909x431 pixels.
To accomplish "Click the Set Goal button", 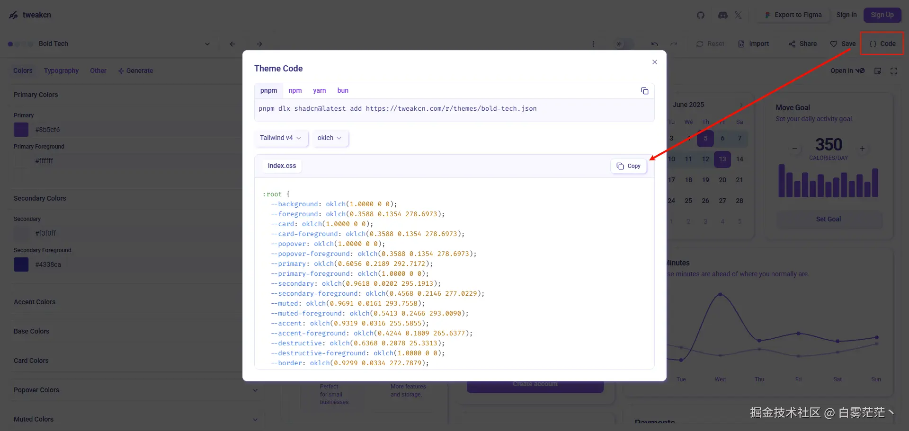I will (x=829, y=220).
